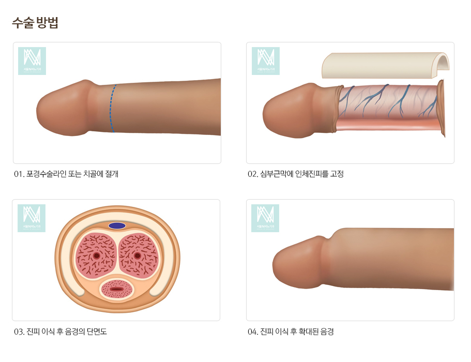The image size is (471, 362).
Task: Select caption '01. 포경수술라인 또는 치골에 절개'
Action: click(x=66, y=174)
